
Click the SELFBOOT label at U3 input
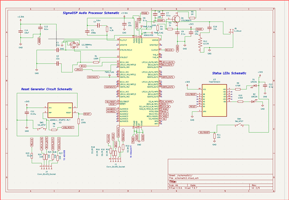pyautogui.click(x=191, y=94)
